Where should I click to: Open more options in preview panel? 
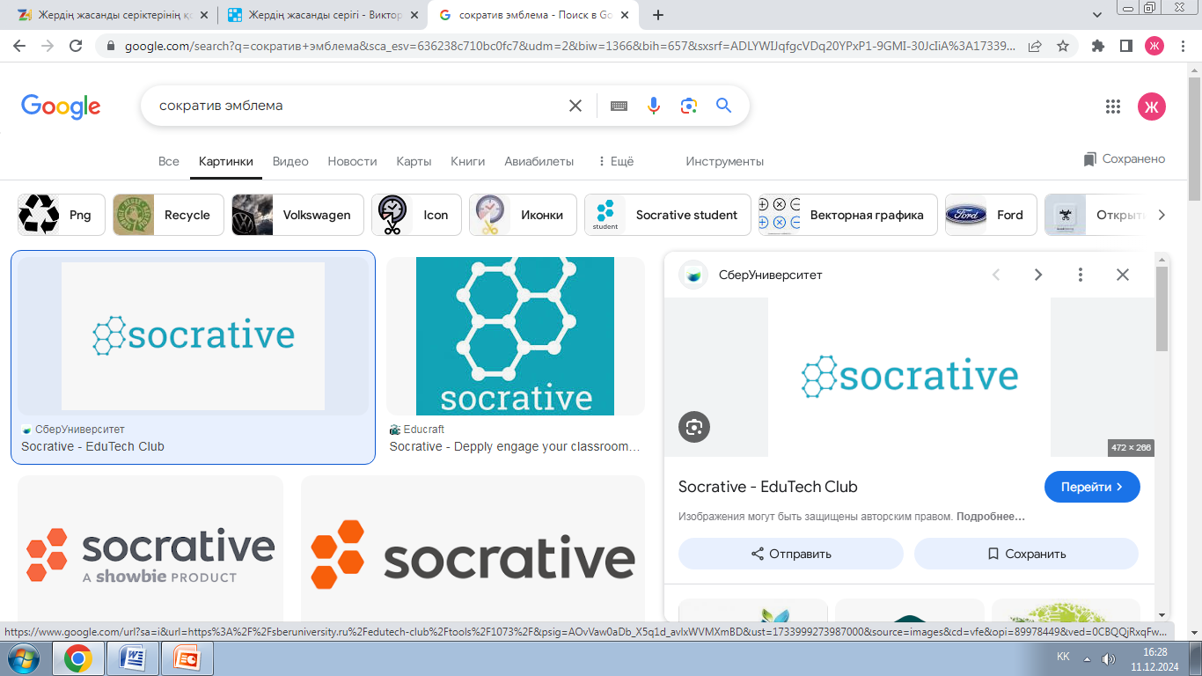tap(1081, 275)
